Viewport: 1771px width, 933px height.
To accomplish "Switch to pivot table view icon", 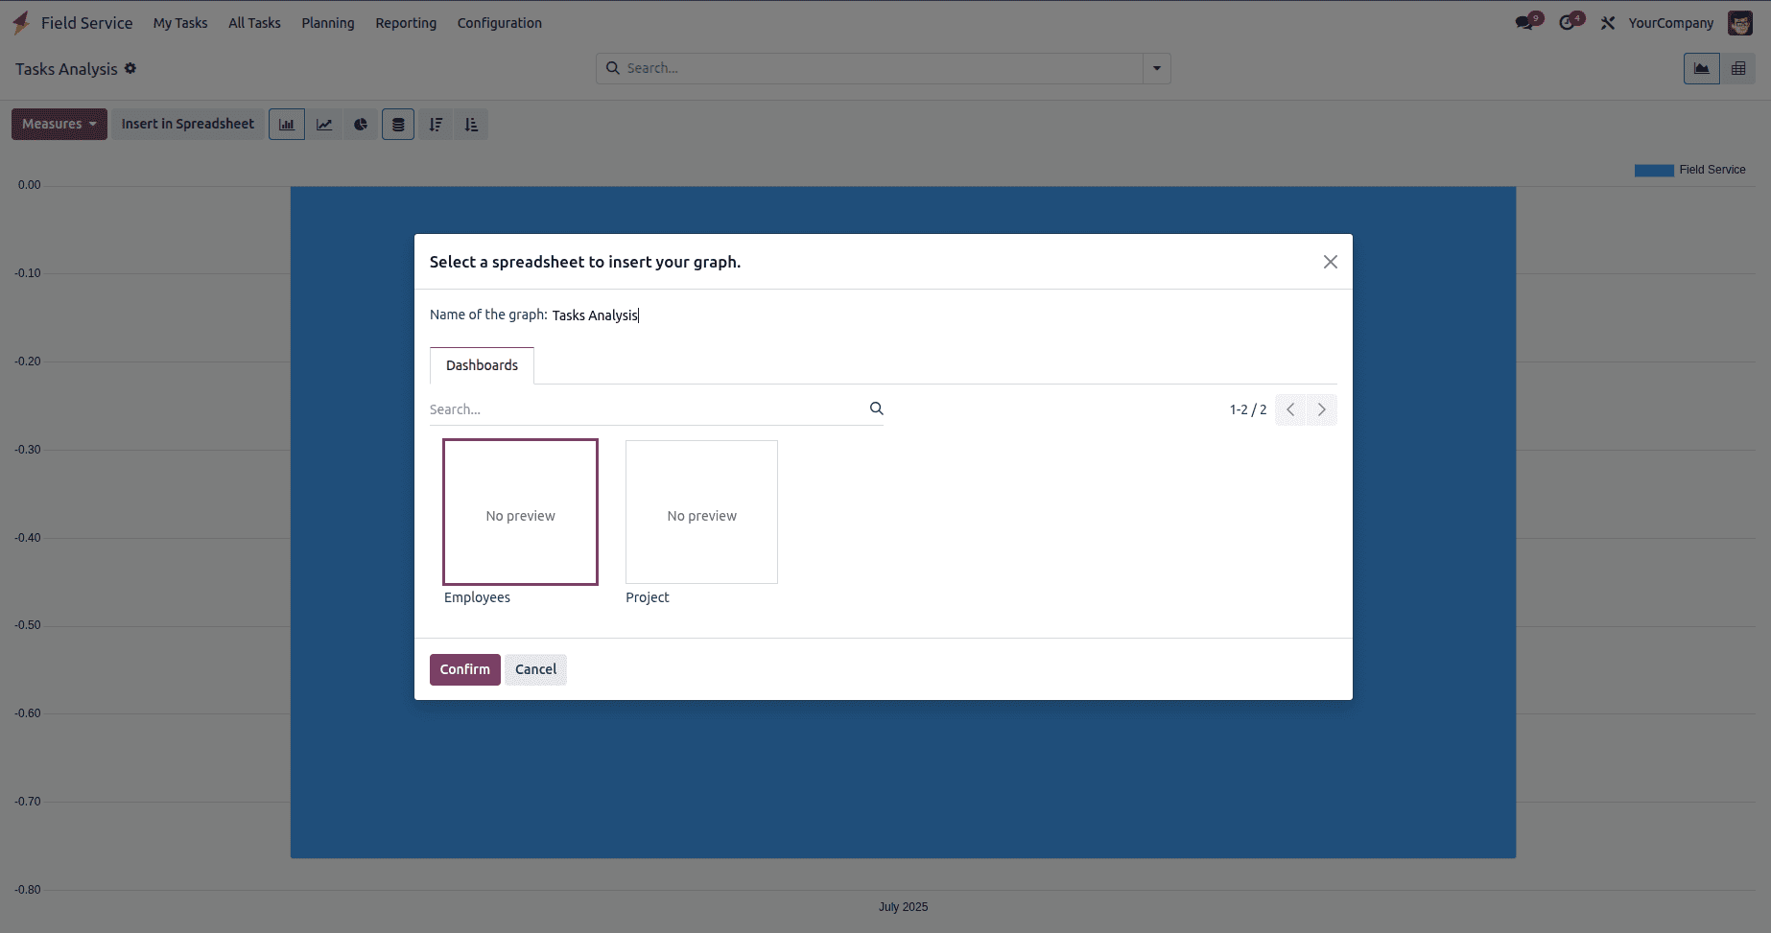I will [1738, 68].
